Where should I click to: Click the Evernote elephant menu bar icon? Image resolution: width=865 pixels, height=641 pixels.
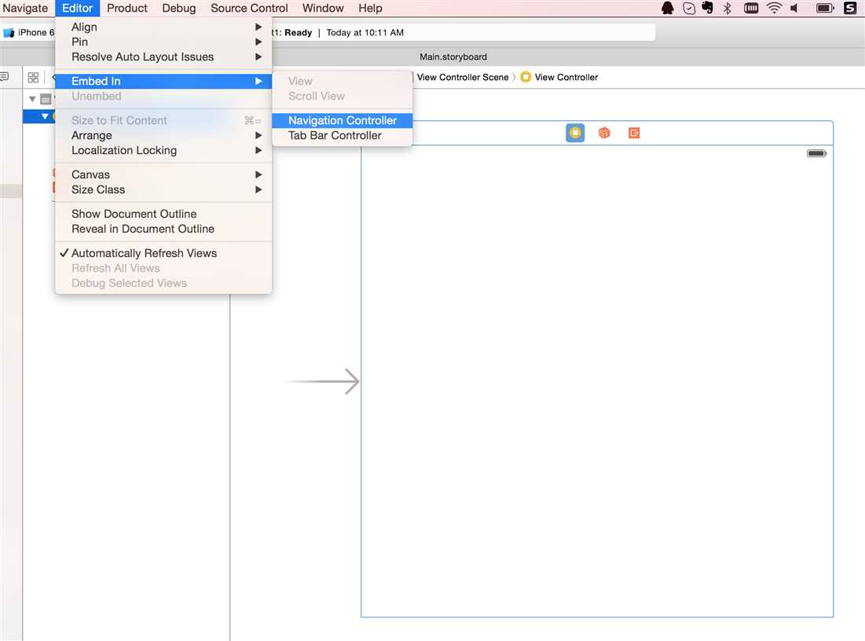point(707,9)
